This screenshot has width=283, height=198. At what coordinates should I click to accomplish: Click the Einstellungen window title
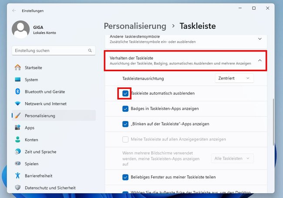click(33, 11)
